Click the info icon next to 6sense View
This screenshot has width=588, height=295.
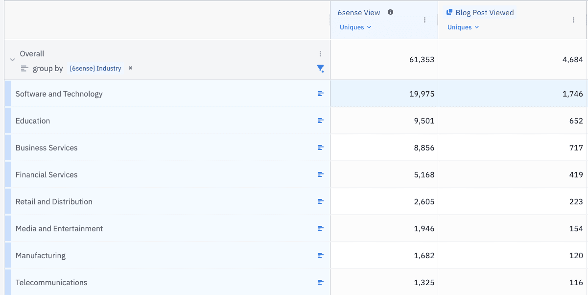pos(390,12)
